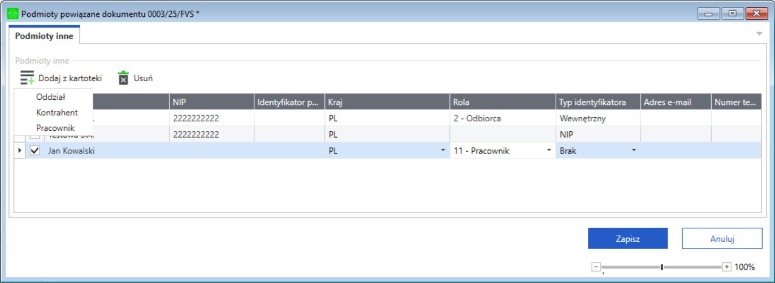Expand the Rola dropdown showing 11 - Pracownik
This screenshot has height=283, width=775.
pos(548,151)
